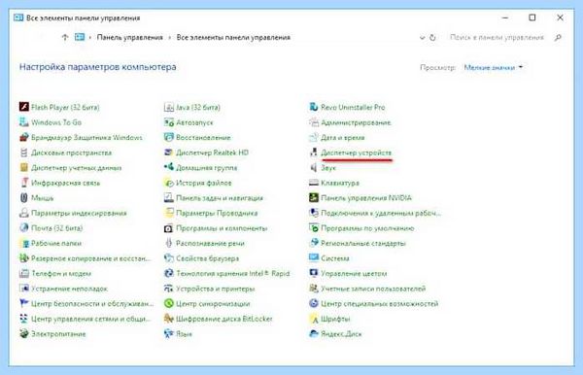Open Панель задач и навигация link
The width and height of the screenshot is (583, 375).
220,198
